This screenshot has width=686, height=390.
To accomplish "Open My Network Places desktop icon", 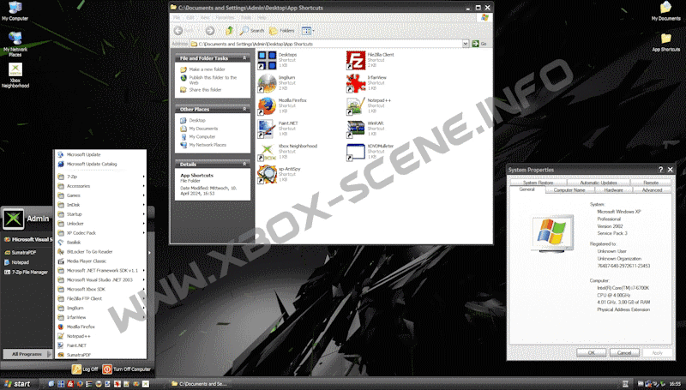I will (15, 44).
